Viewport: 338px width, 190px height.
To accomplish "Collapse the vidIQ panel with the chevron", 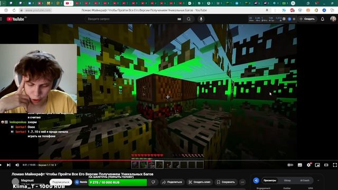I will (x=318, y=180).
